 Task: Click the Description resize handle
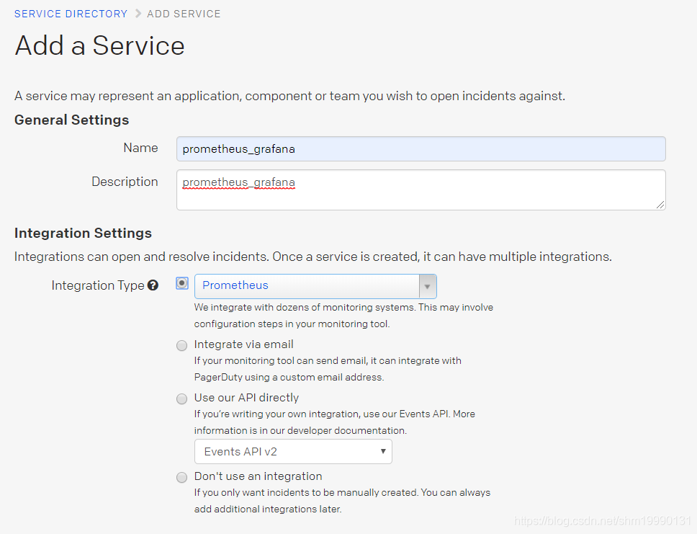coord(660,205)
